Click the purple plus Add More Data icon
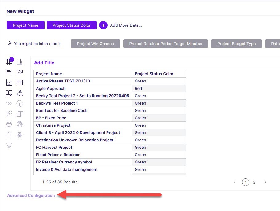280x211 pixels. 103,25
